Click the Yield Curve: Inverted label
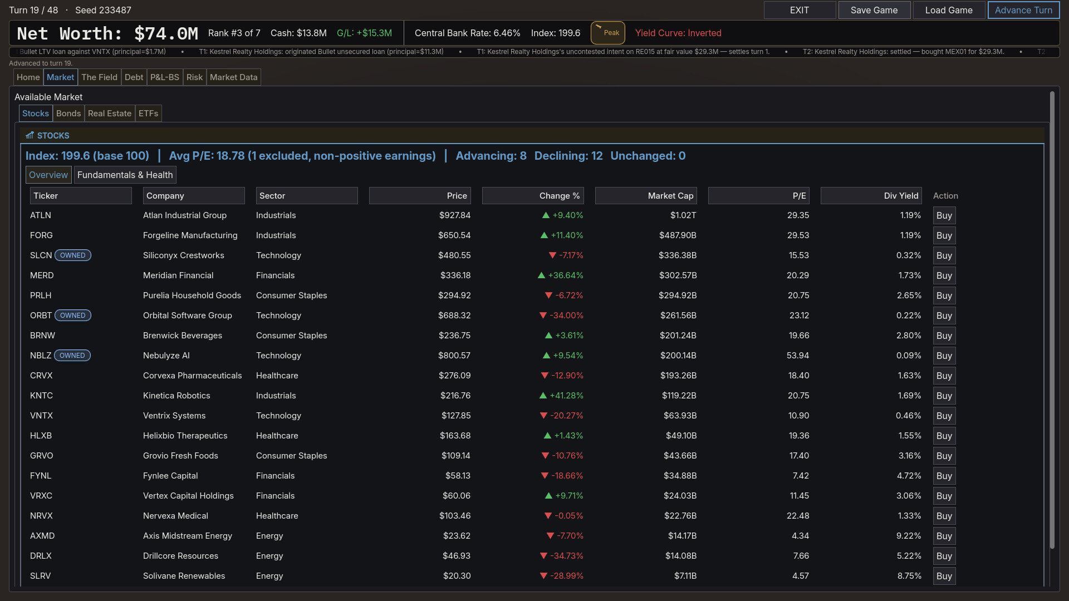This screenshot has width=1069, height=601. coord(678,33)
